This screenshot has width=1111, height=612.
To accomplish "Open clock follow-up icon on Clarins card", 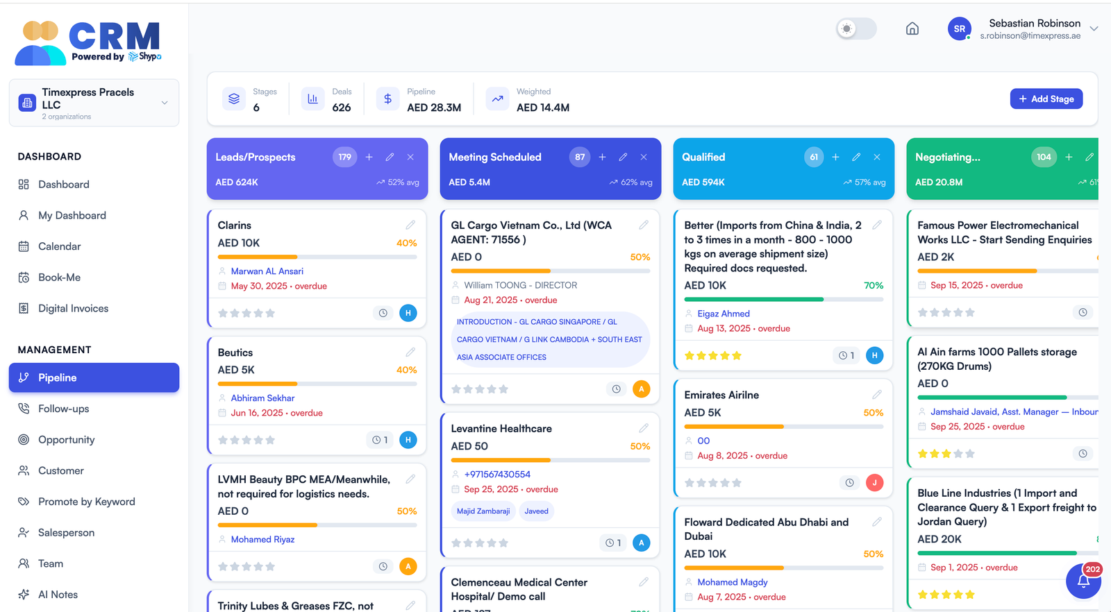I will point(383,313).
